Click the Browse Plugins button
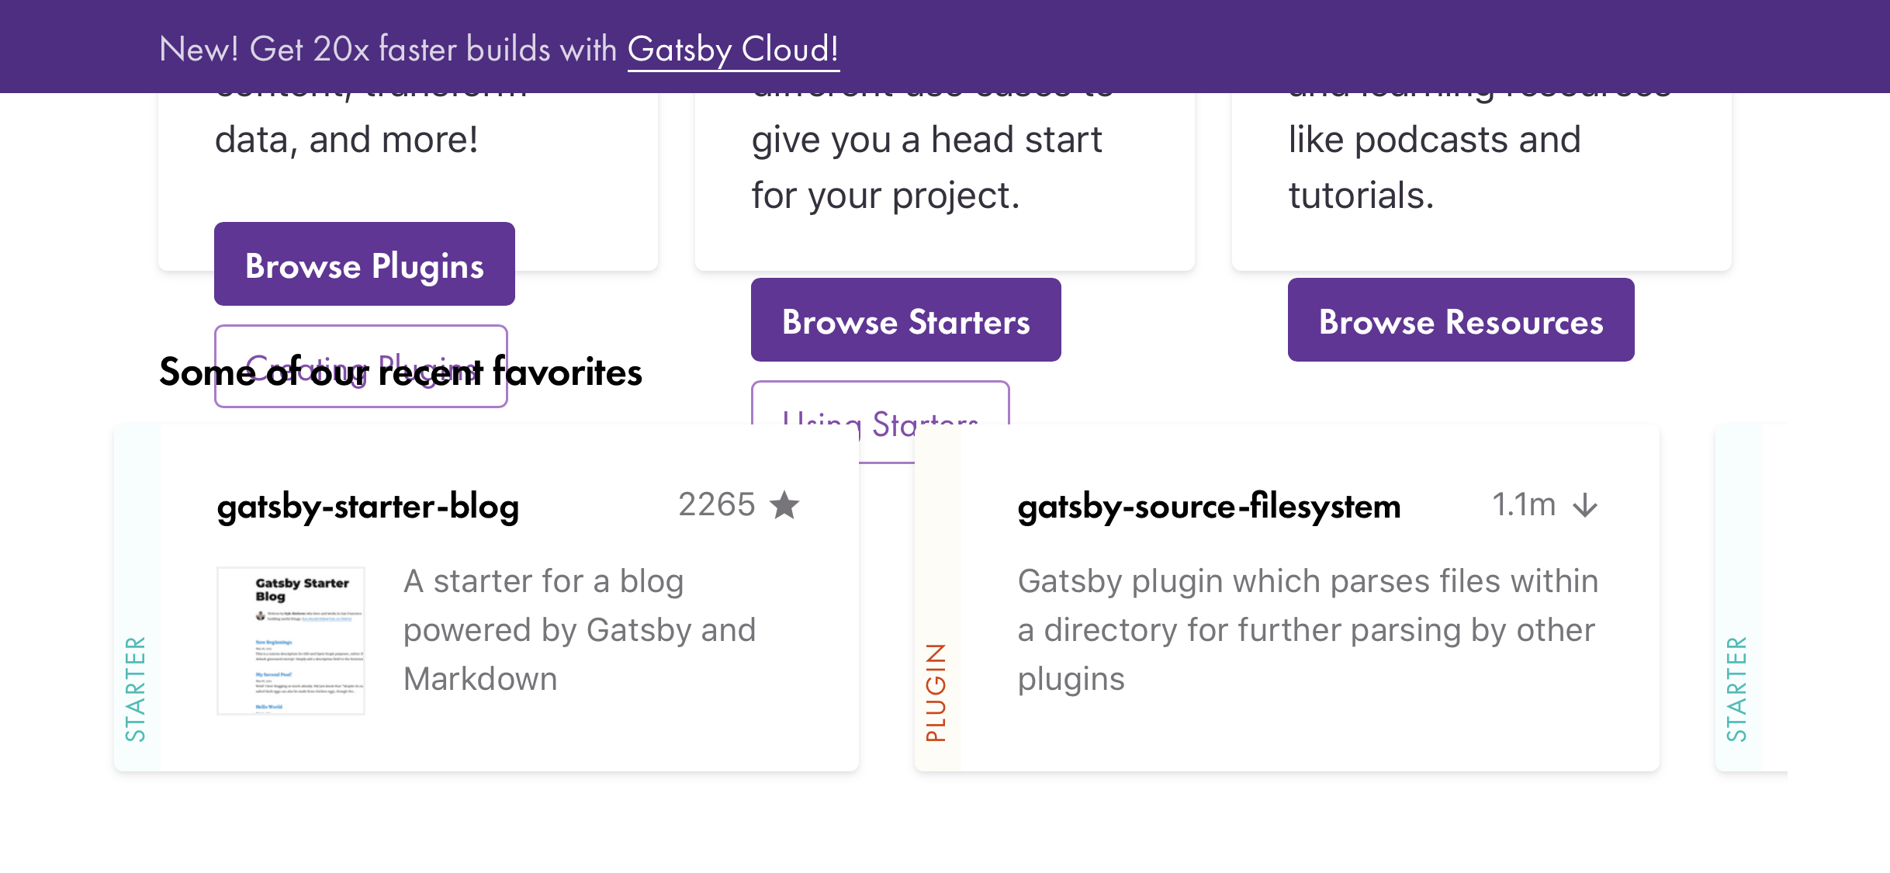The width and height of the screenshot is (1890, 873). pos(364,265)
